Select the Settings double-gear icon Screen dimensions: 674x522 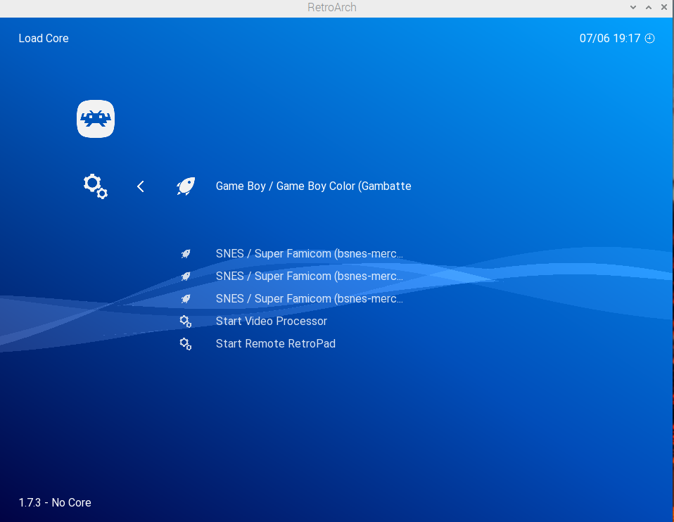coord(95,186)
